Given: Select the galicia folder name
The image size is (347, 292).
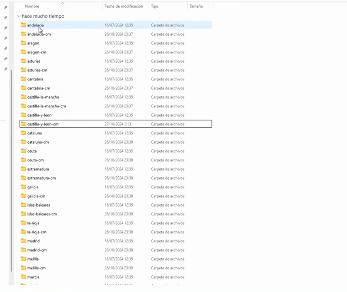Looking at the screenshot, I should coord(33,187).
